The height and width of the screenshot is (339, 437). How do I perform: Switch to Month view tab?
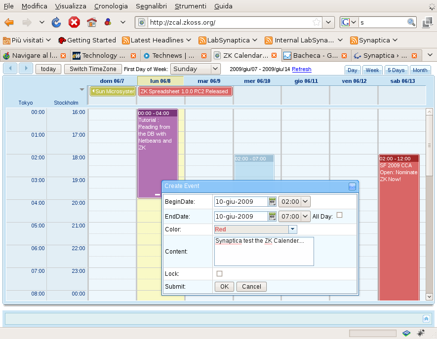coord(420,70)
